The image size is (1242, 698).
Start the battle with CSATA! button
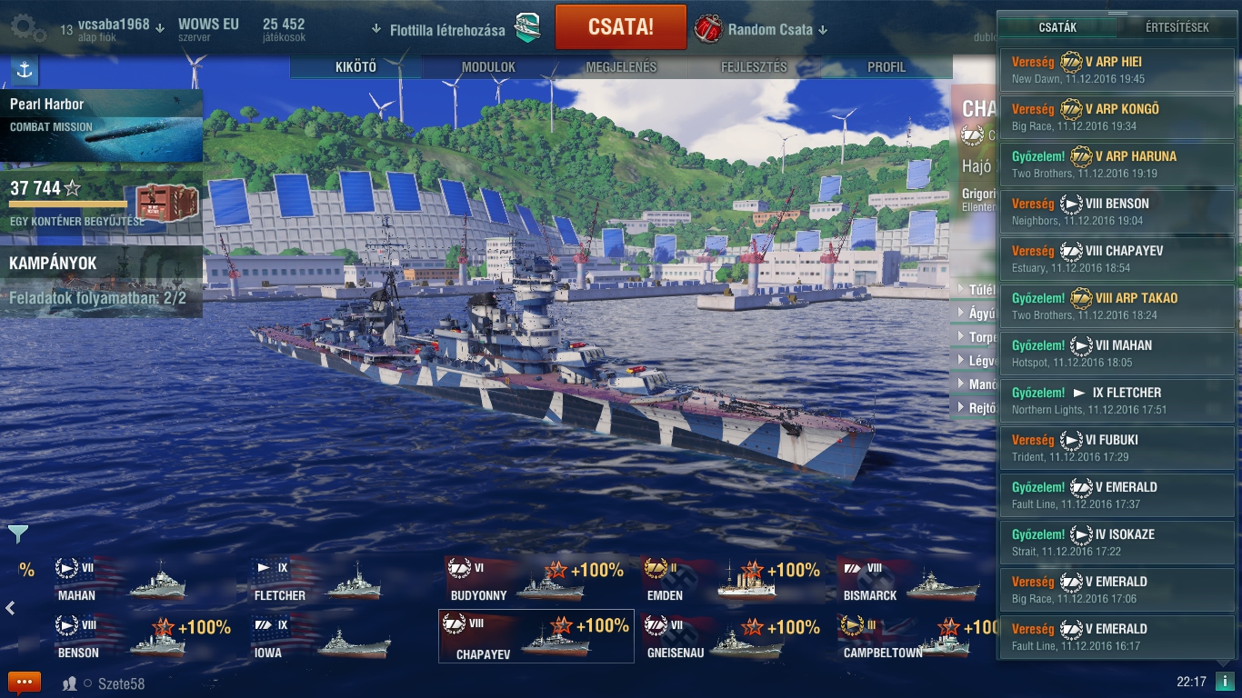[x=620, y=27]
